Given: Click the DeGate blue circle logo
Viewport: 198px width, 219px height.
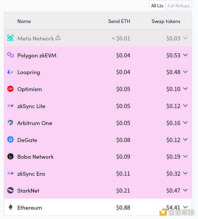Looking at the screenshot, I should tap(10, 140).
